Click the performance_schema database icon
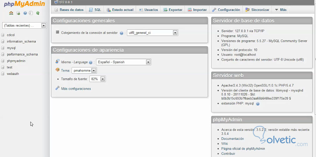 [x=3, y=54]
